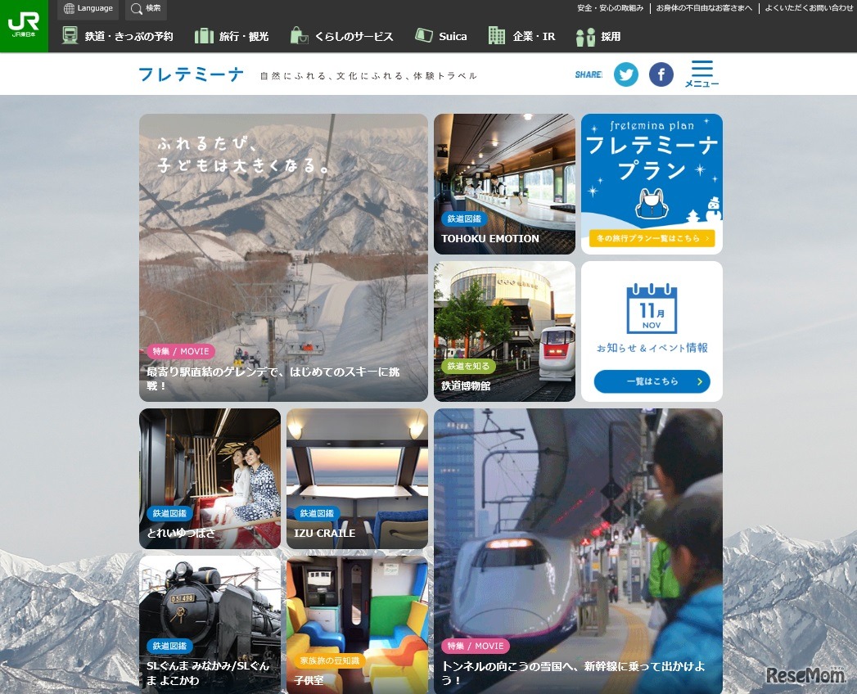Open 鉄道・きっぷの予約 menu
Viewport: 857px width, 694px height.
[118, 36]
